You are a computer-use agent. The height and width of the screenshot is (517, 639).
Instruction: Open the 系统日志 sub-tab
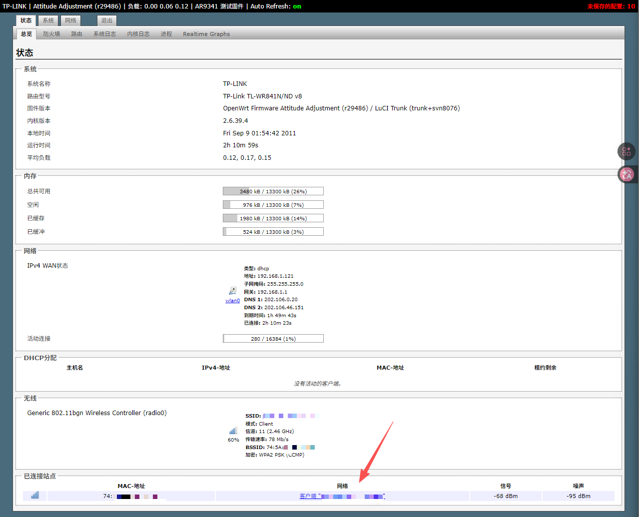104,34
